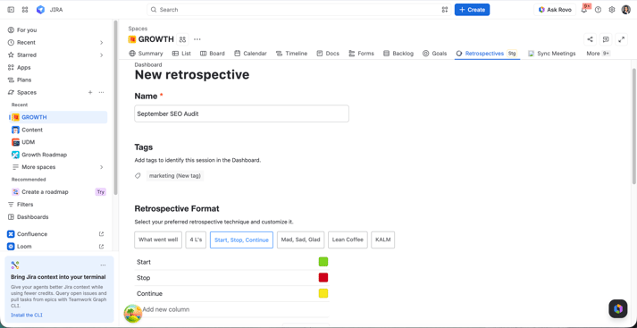Open the feedback icon button

point(606,39)
